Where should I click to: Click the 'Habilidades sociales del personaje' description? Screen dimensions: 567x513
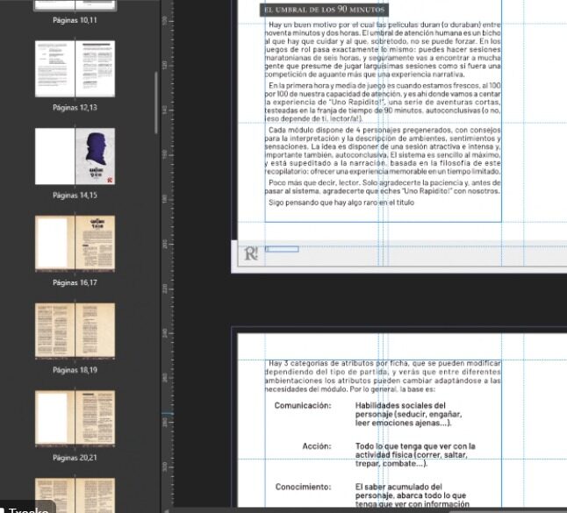tap(409, 415)
